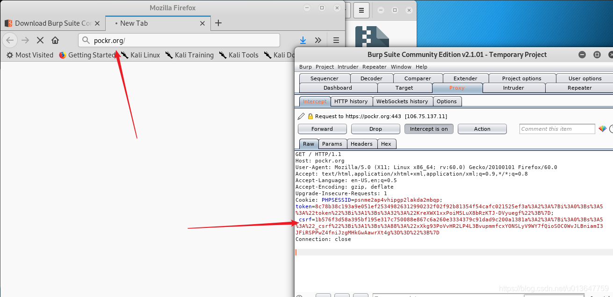Screen dimensions: 613x297
Task: Open hamburger menu in background window
Action: point(361,10)
